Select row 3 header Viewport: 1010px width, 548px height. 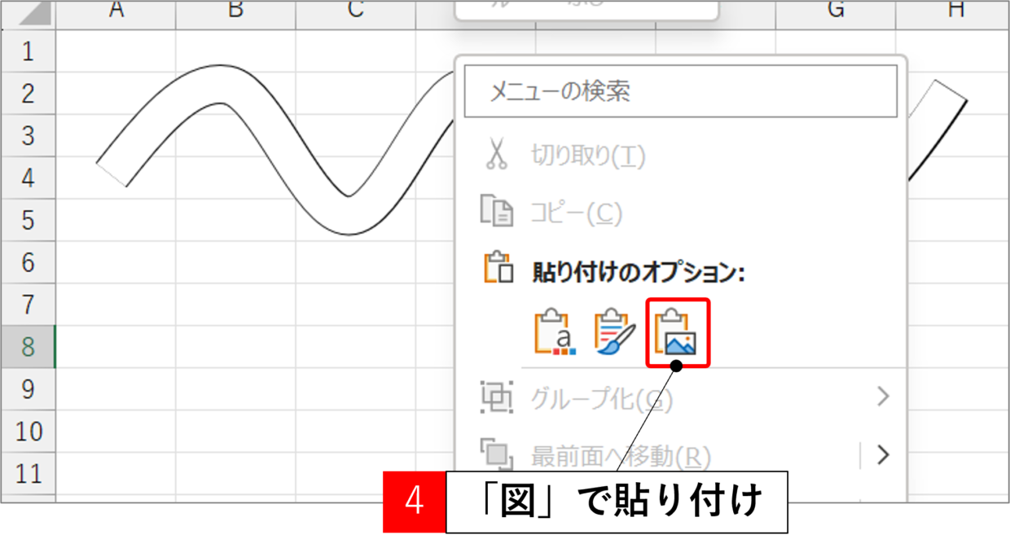coord(29,136)
